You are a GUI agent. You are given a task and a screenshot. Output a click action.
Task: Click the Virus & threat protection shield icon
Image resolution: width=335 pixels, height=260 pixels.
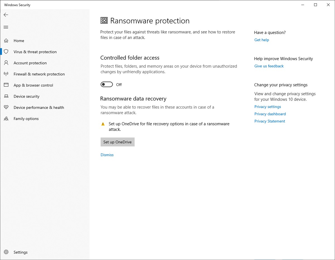6,52
